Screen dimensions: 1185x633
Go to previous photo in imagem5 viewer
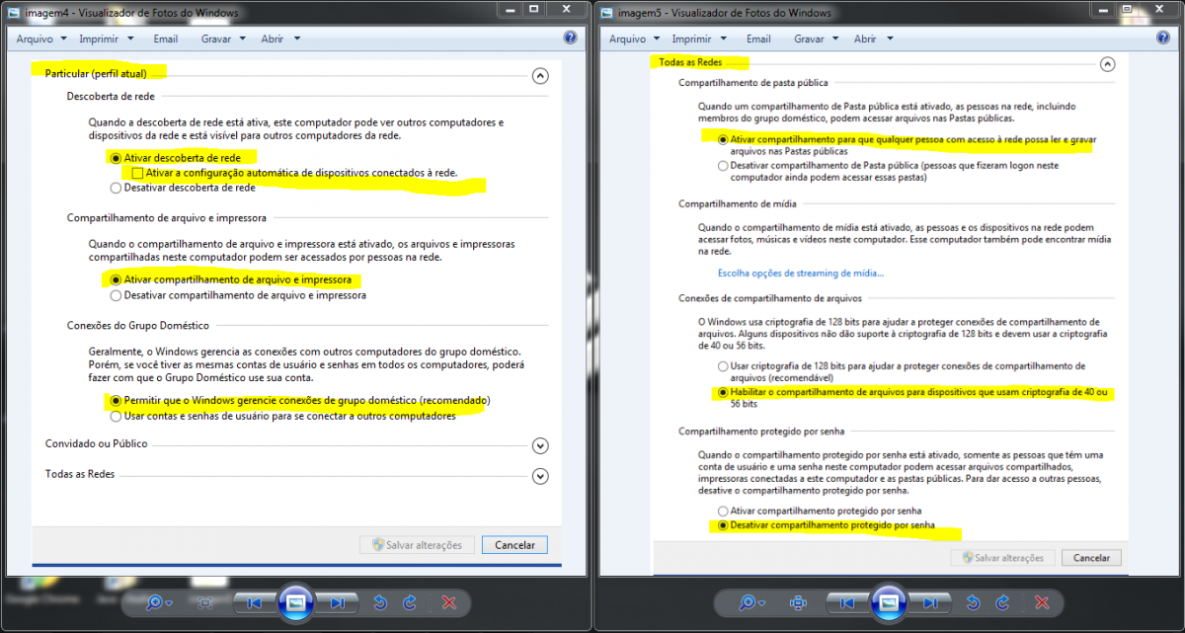pos(846,602)
